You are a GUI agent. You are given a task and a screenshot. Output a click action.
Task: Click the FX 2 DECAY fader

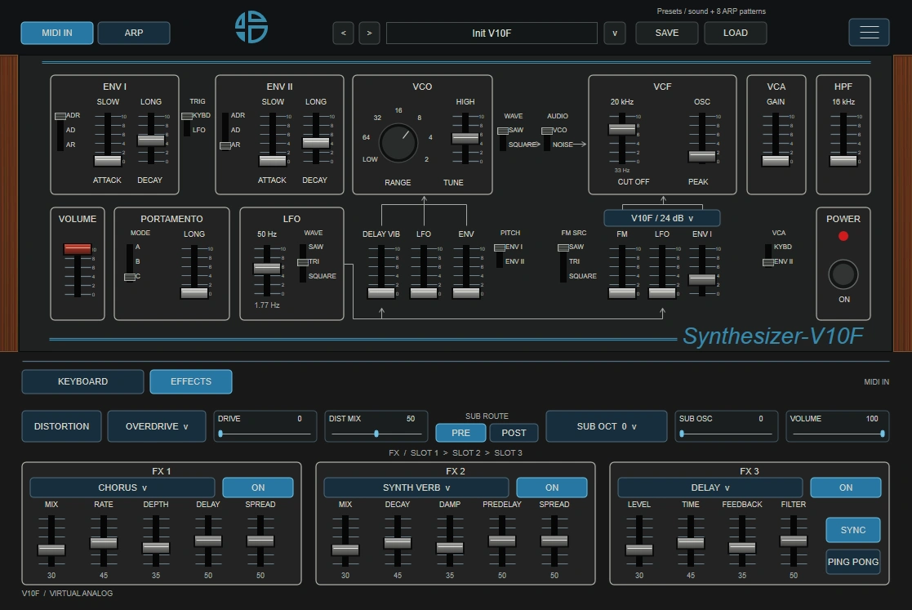tap(398, 542)
